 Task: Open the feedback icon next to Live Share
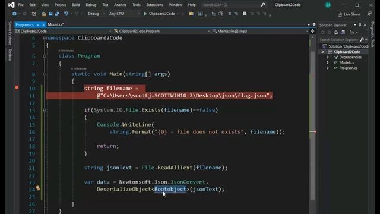(369, 14)
